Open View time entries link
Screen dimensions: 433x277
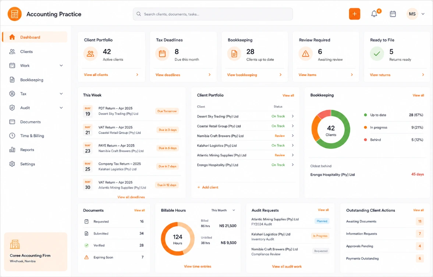[198, 266]
